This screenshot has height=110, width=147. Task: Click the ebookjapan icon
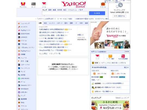click(x=19, y=89)
